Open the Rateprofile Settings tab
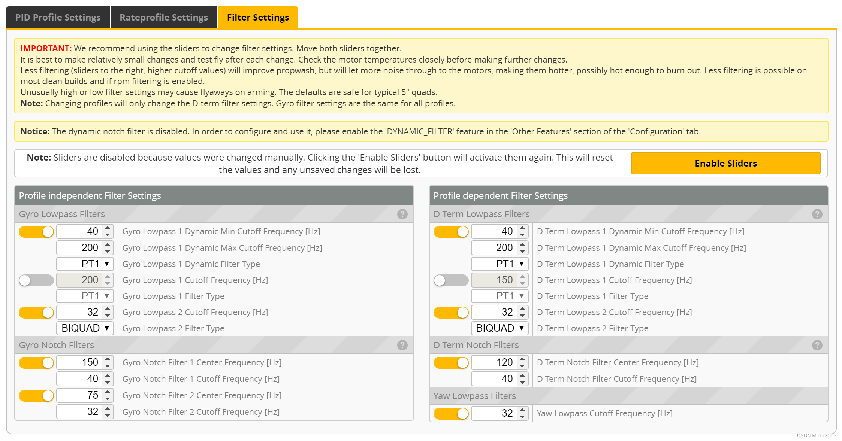 point(163,18)
